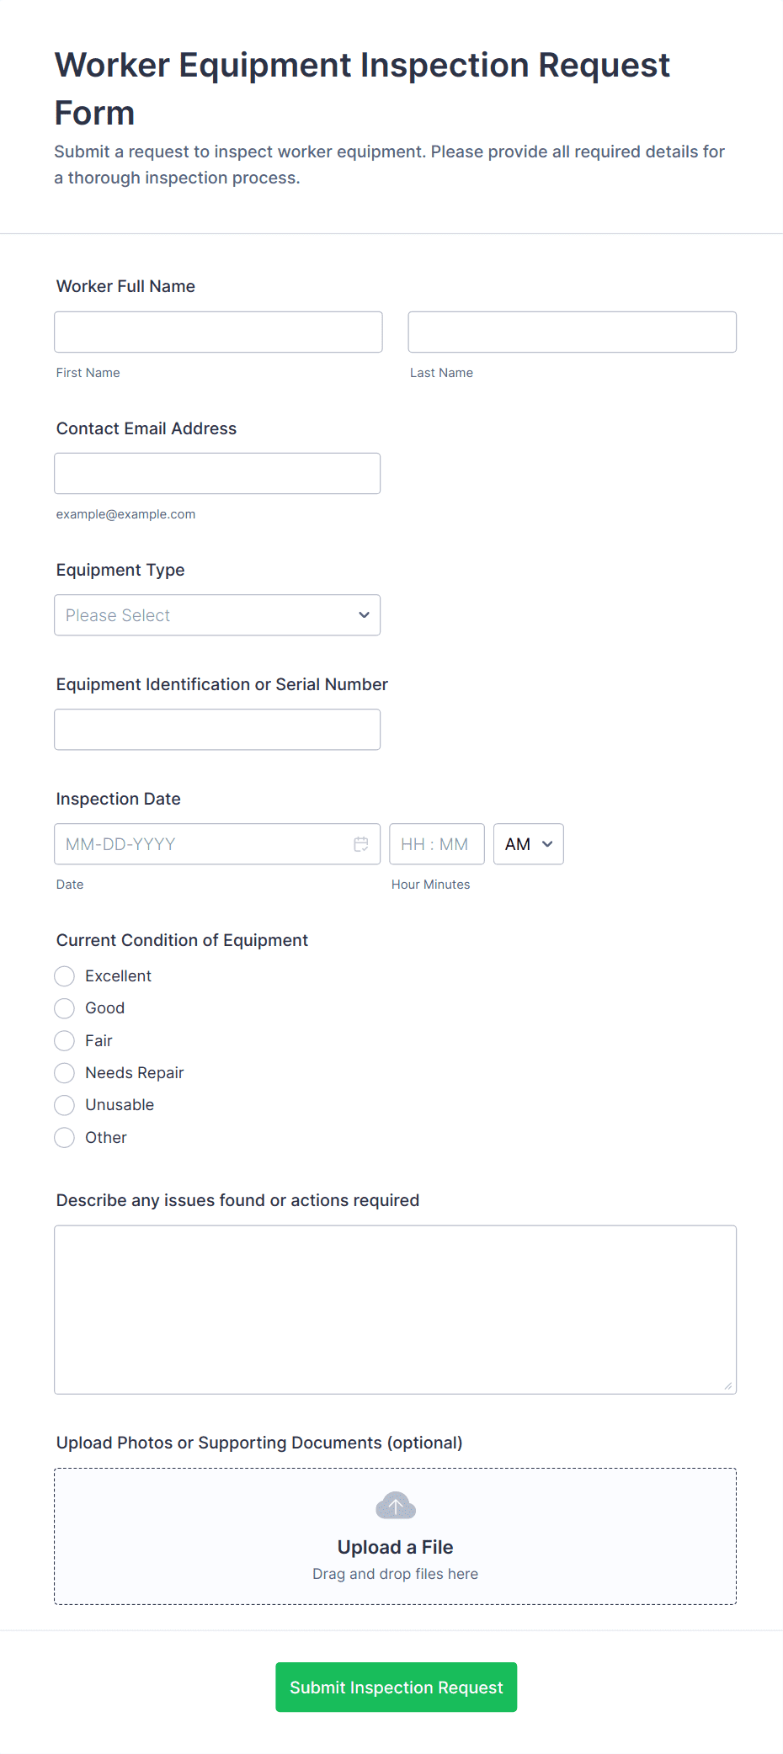This screenshot has height=1754, width=783.
Task: Click the issues description text area
Action: [x=395, y=1309]
